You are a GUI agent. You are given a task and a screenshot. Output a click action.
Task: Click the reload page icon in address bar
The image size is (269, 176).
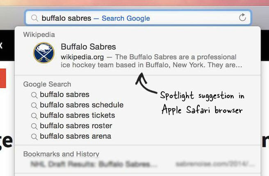pyautogui.click(x=242, y=17)
